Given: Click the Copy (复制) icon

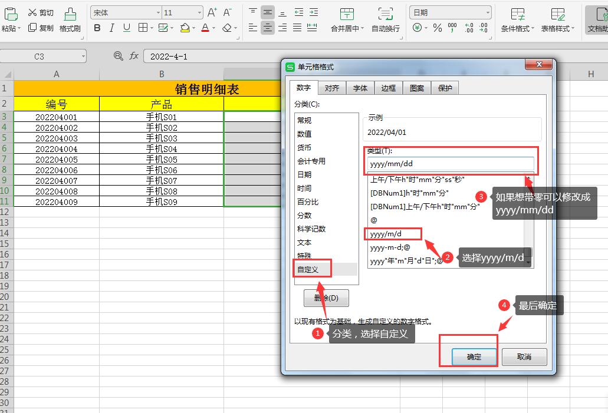Looking at the screenshot, I should [x=32, y=28].
